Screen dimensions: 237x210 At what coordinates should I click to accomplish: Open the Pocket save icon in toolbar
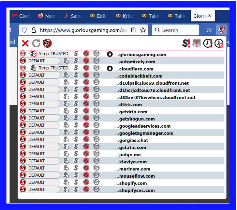coord(209,30)
